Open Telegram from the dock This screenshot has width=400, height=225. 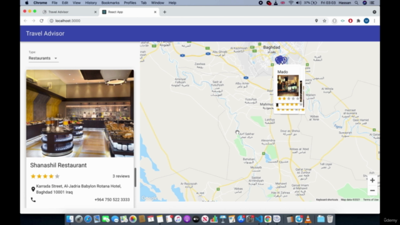299,219
